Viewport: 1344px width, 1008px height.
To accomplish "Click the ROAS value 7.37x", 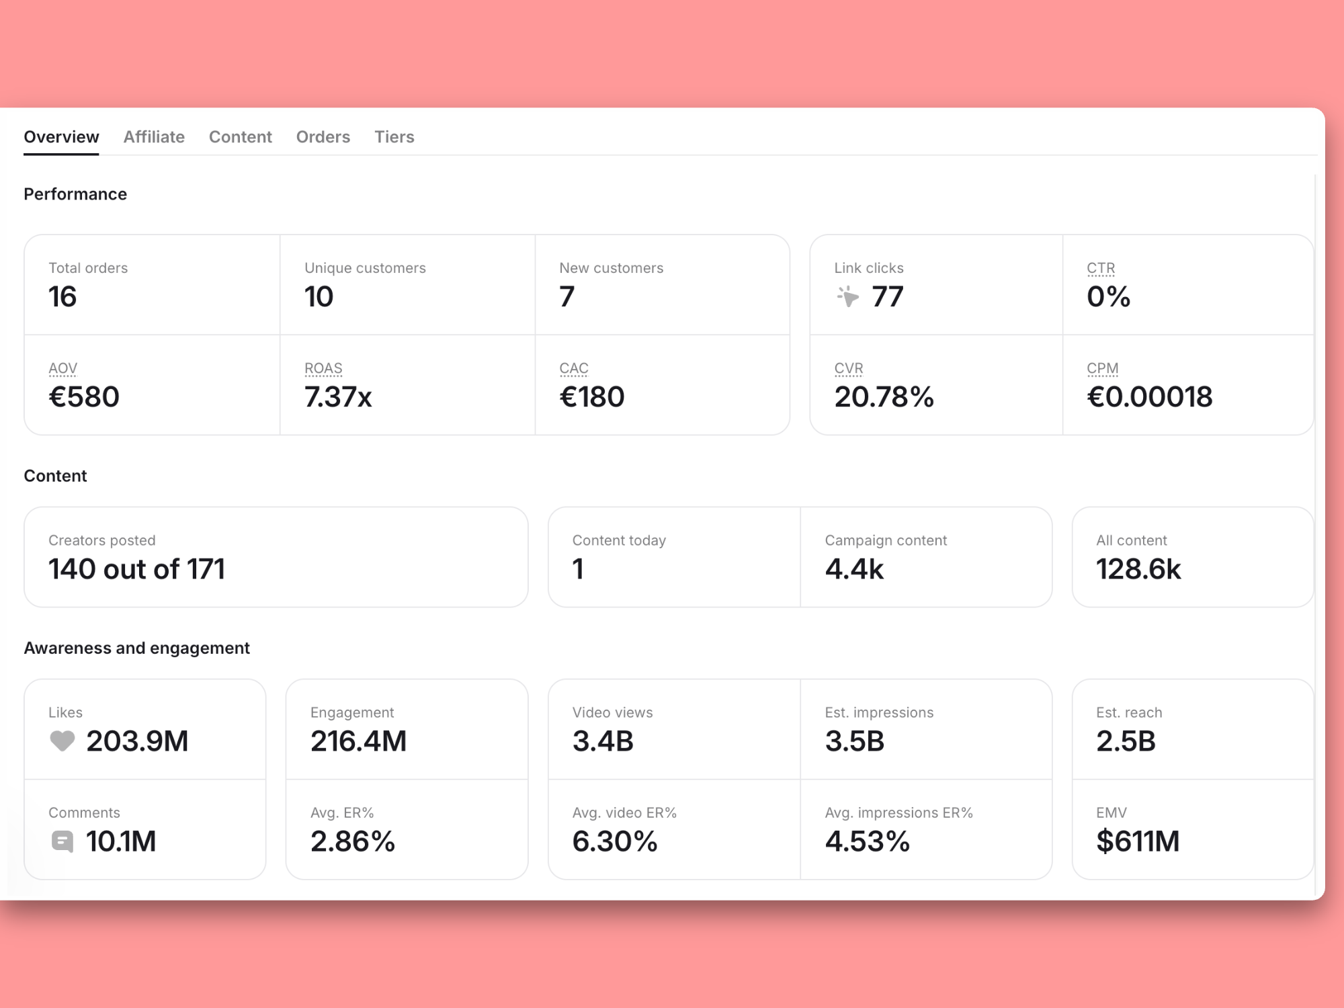I will point(338,396).
